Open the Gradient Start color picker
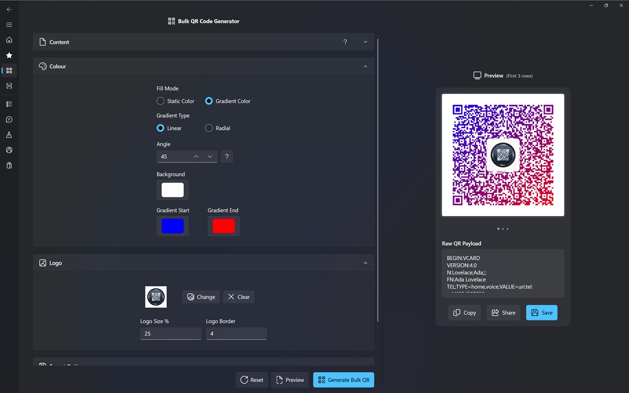Screen dimensions: 629x393 [x=172, y=226]
